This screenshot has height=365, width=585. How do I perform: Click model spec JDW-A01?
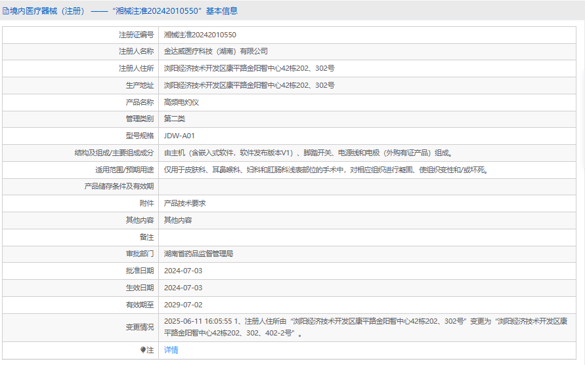click(179, 136)
